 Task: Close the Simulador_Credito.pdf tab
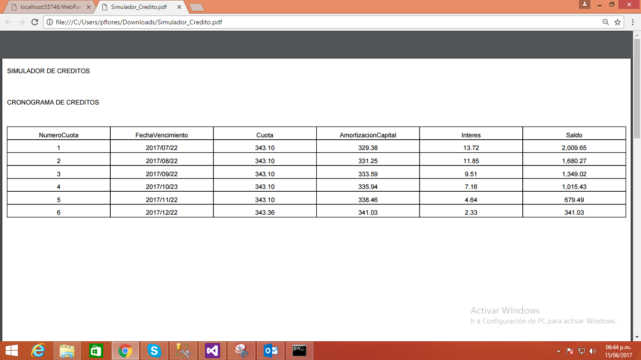(x=179, y=7)
